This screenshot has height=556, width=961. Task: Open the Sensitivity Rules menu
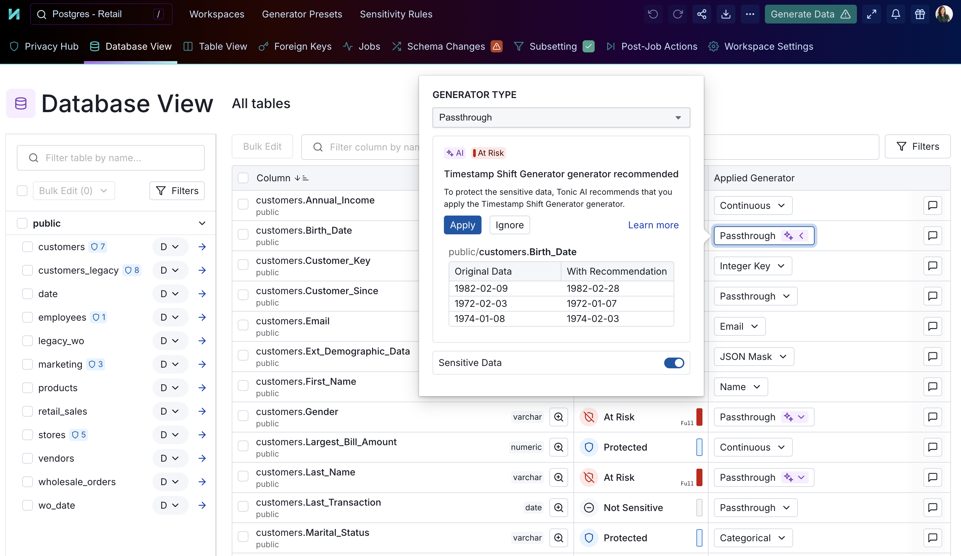[396, 14]
